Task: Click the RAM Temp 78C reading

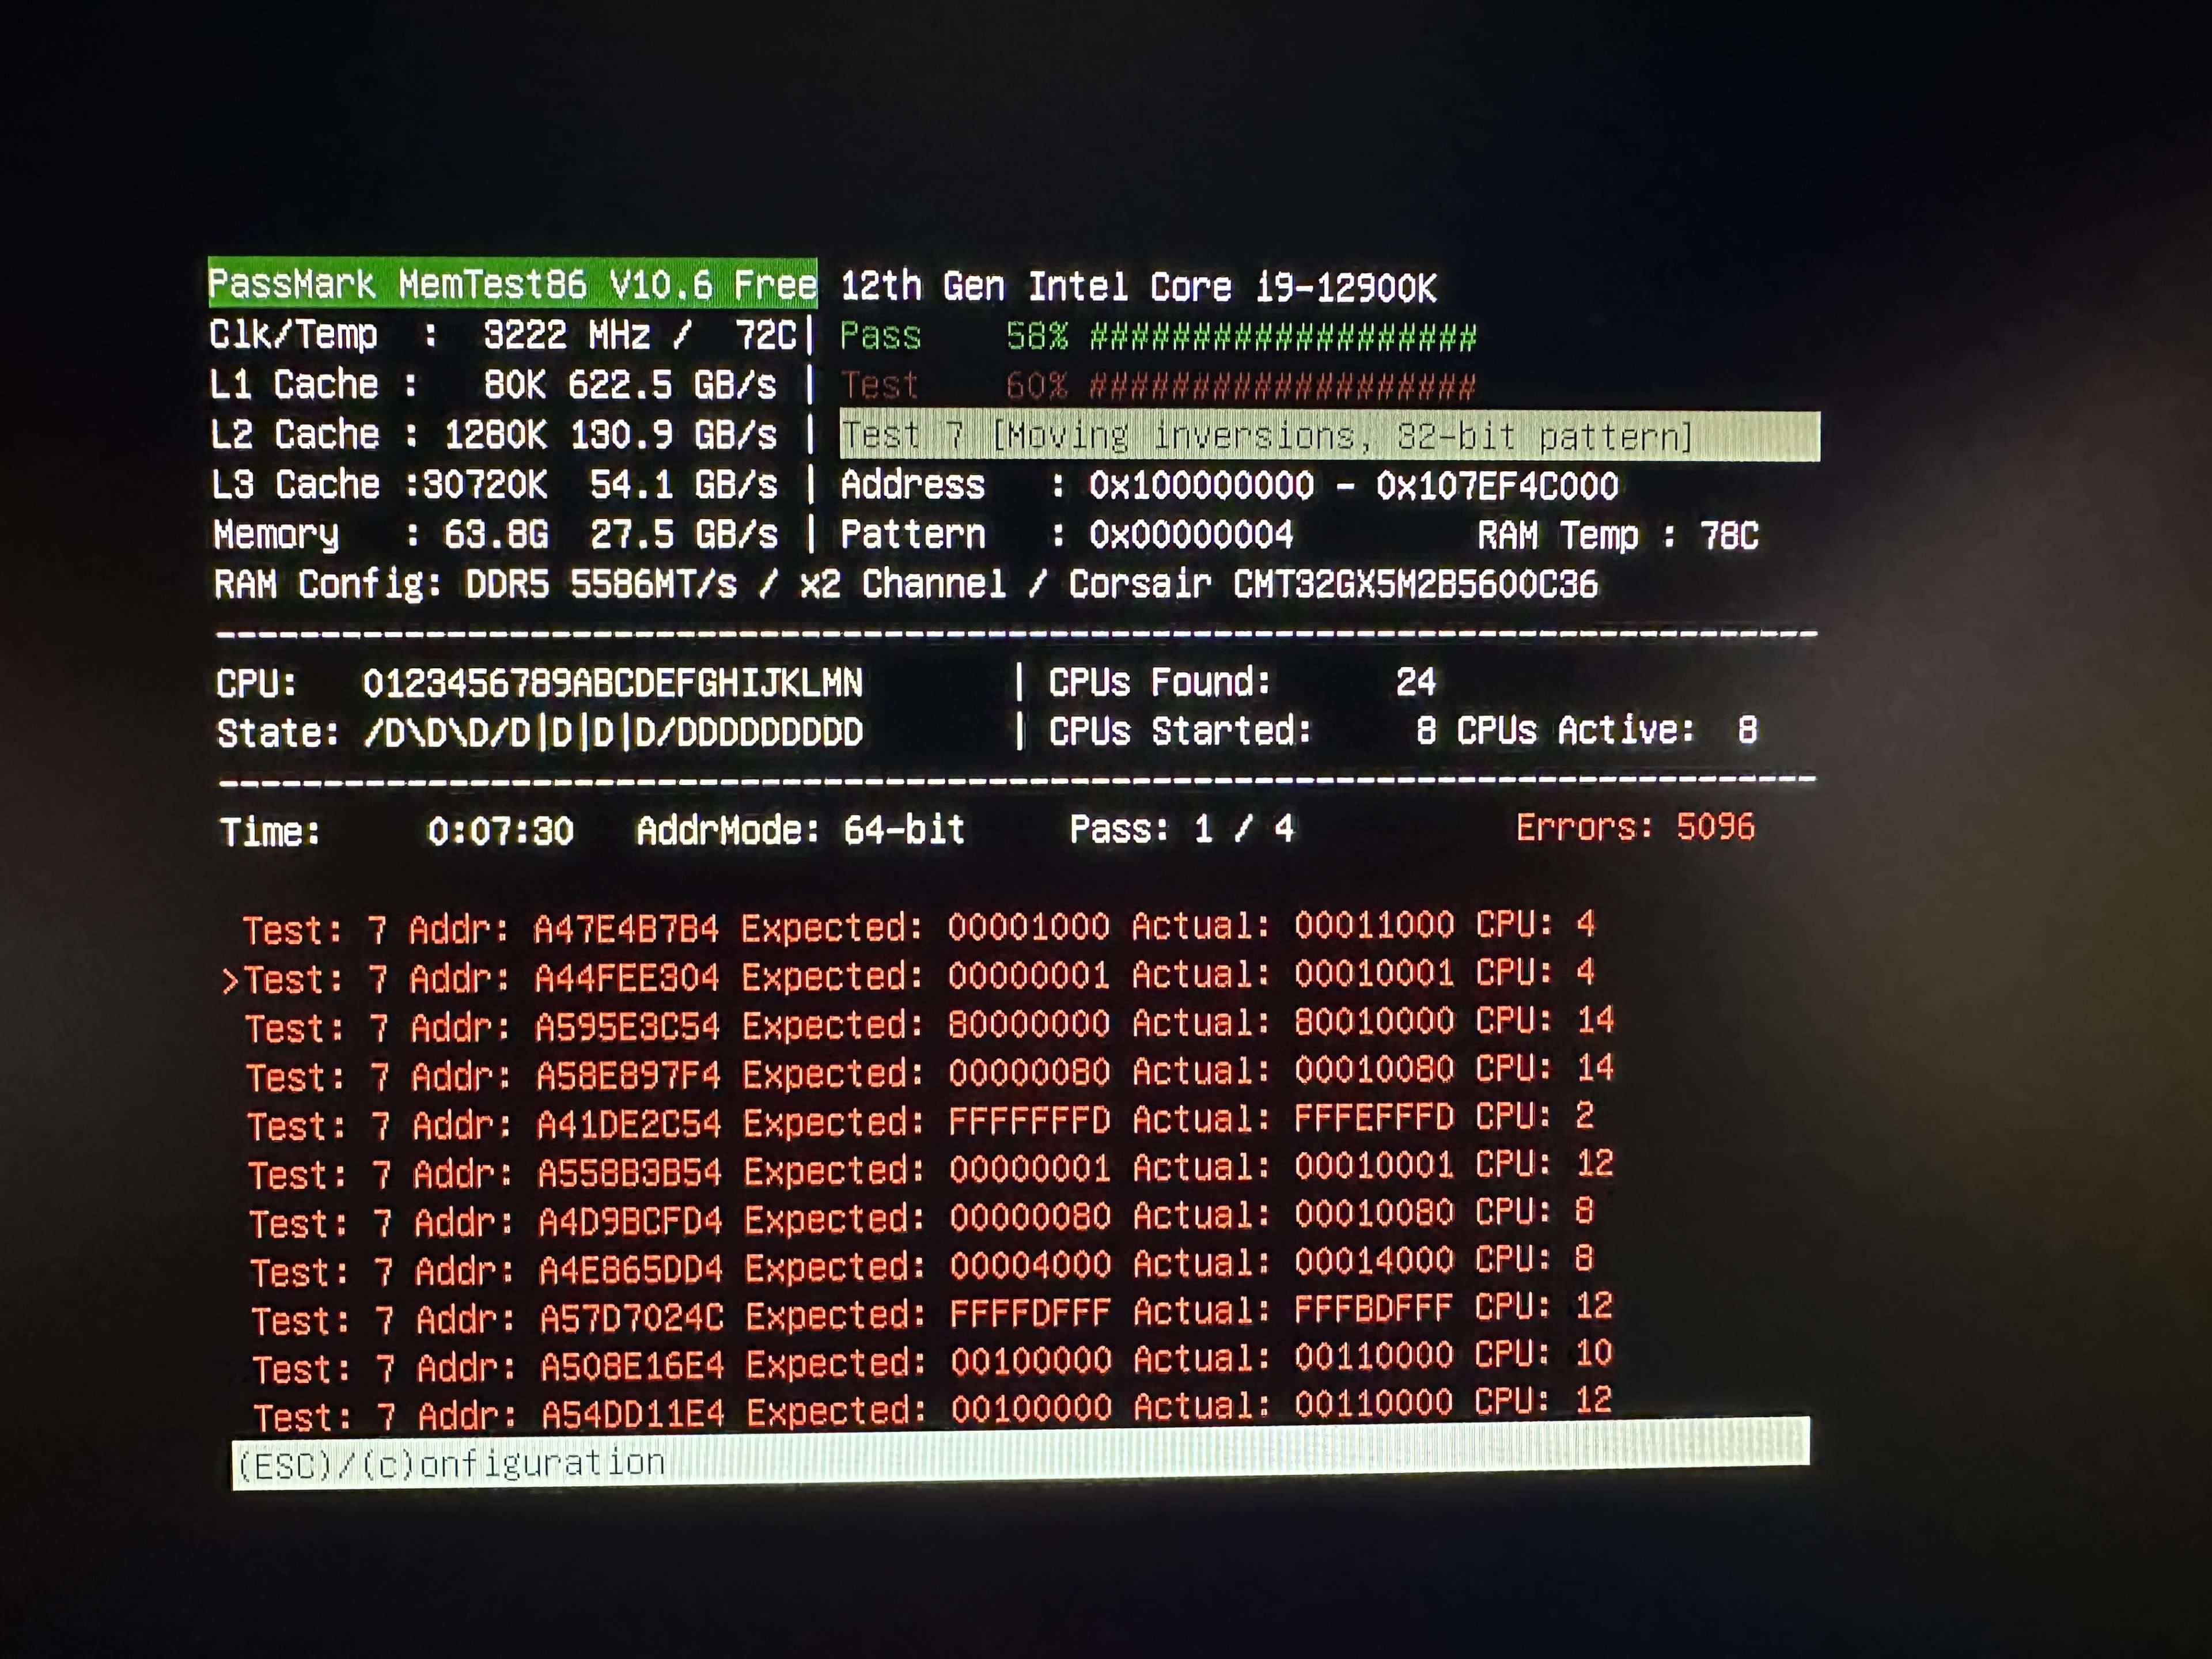Action: 1617,535
